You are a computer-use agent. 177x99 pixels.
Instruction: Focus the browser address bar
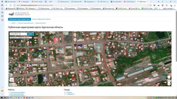click(81, 5)
